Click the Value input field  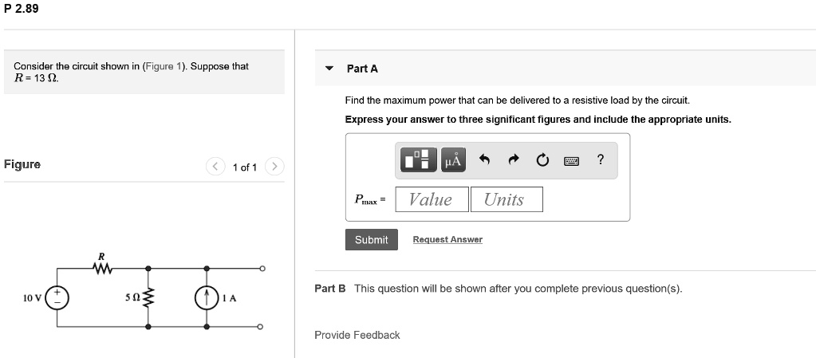tap(432, 199)
